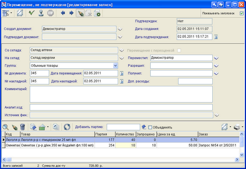Select the Люголя р-р с глицерином row
The image size is (246, 169).
[x=121, y=140]
